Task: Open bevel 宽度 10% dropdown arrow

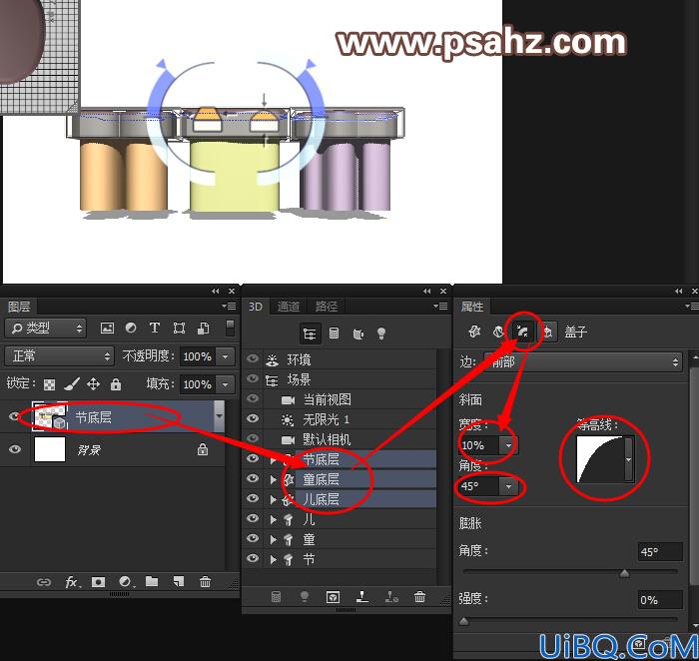Action: [x=508, y=444]
